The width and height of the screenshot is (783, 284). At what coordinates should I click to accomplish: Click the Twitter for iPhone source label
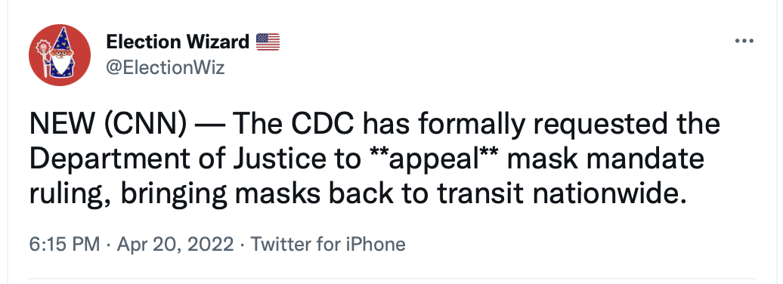327,245
